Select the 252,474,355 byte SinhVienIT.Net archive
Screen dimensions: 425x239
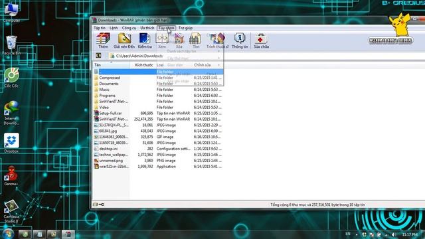point(158,119)
